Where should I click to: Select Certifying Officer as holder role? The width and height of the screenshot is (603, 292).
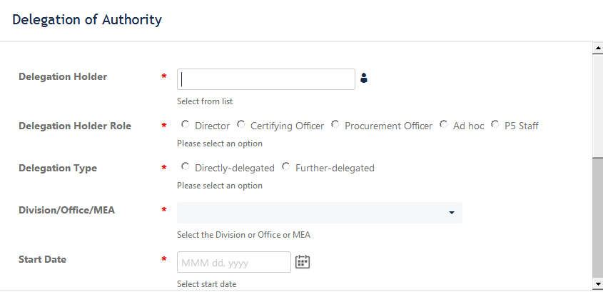click(241, 124)
